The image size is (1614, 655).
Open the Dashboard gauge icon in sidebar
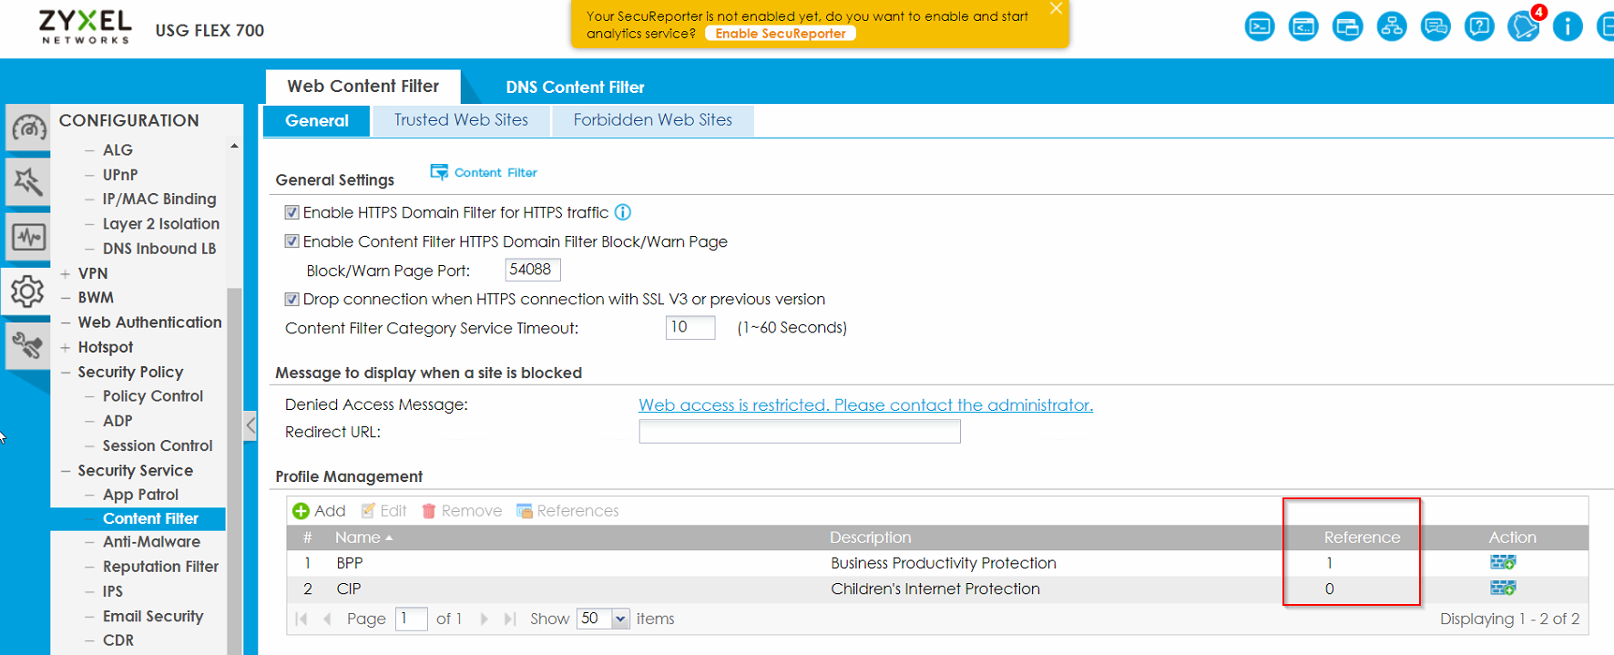point(28,128)
